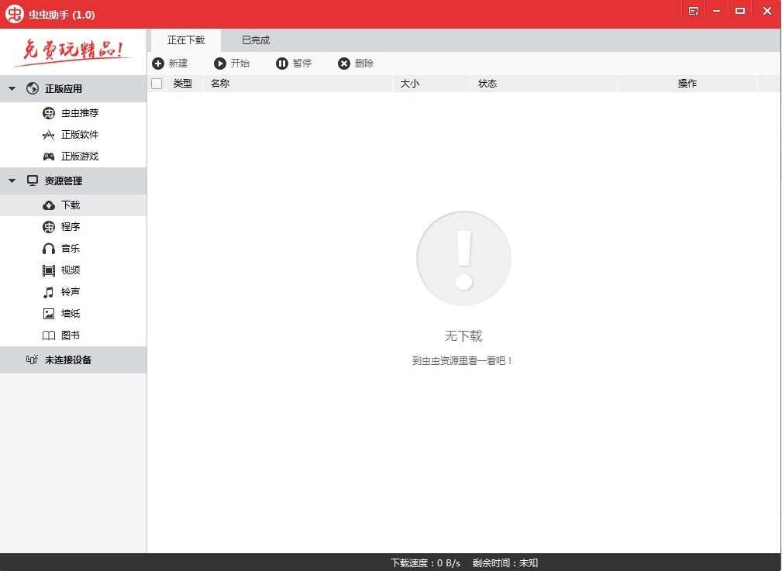Click the 暂停 button label

tap(302, 64)
